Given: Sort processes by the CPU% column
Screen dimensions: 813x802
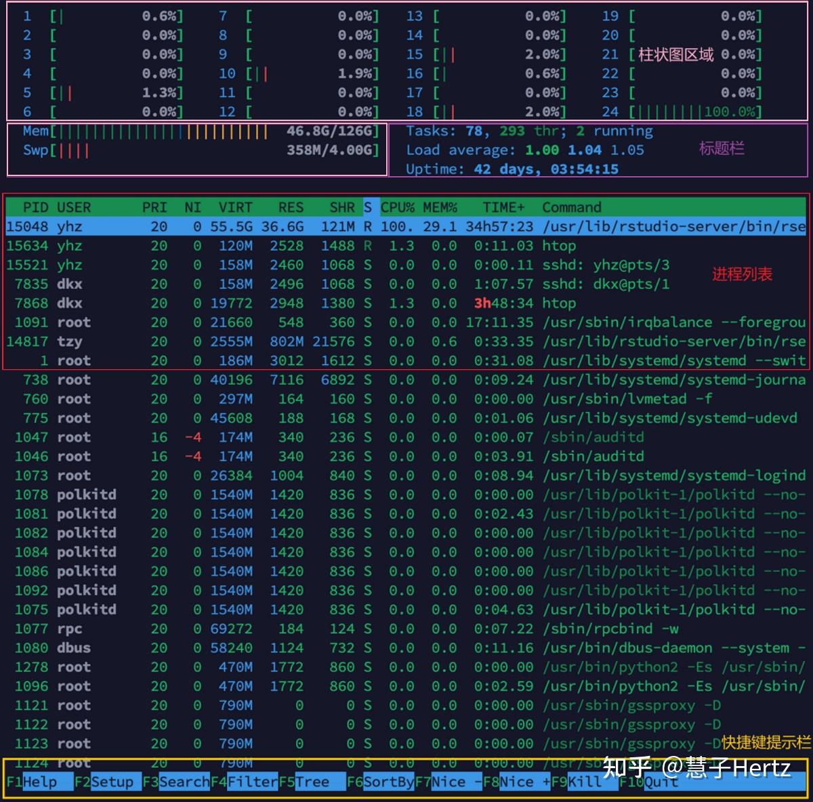Looking at the screenshot, I should [398, 207].
